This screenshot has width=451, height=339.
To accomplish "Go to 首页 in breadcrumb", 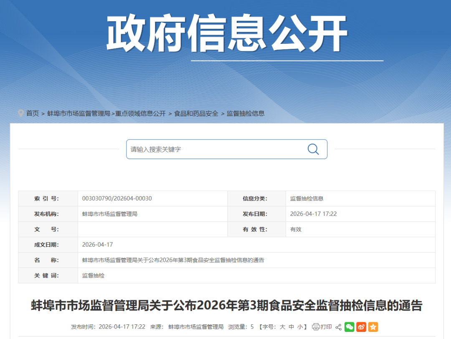I will coord(33,114).
